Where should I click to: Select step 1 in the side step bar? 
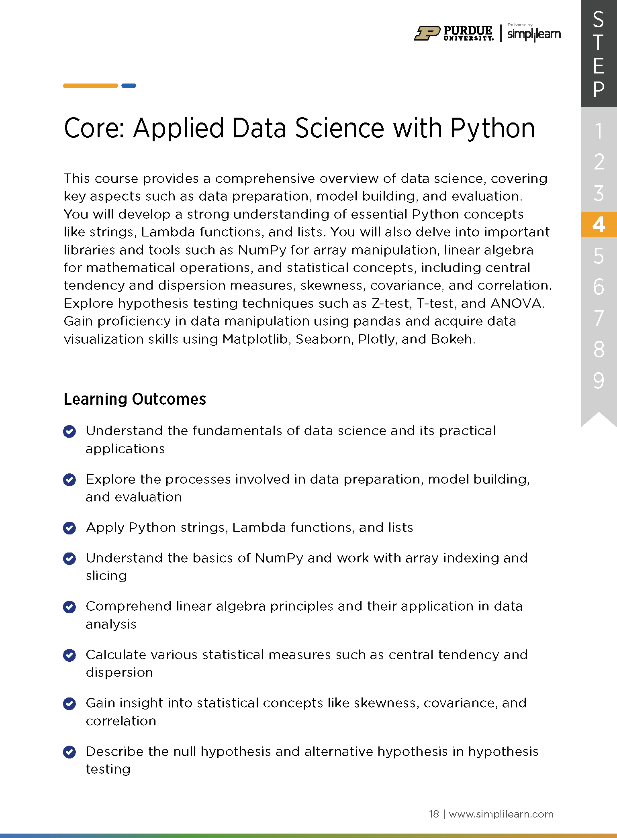(599, 131)
